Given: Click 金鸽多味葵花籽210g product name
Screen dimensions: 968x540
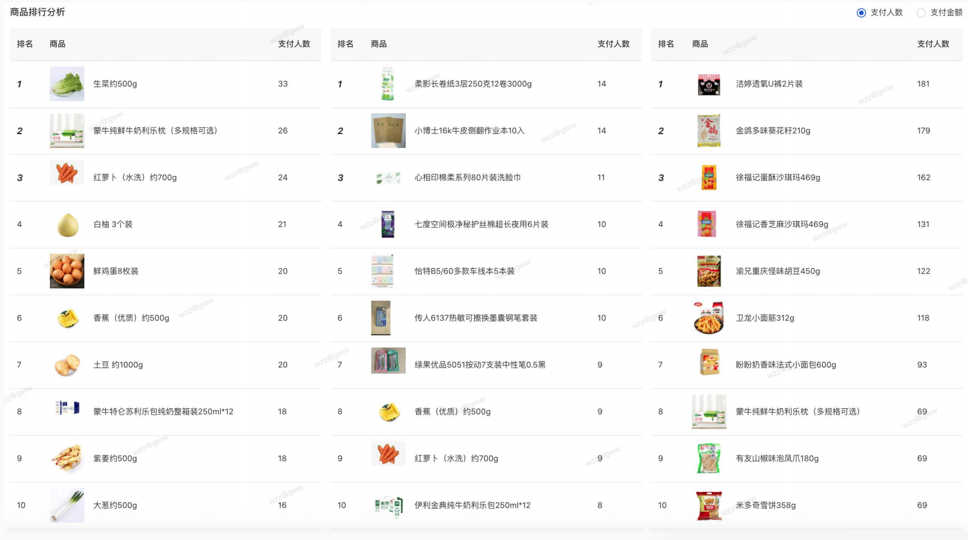Looking at the screenshot, I should coord(773,131).
